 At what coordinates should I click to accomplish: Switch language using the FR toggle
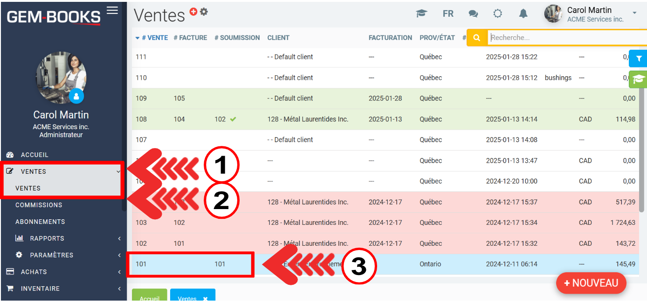[x=448, y=14]
